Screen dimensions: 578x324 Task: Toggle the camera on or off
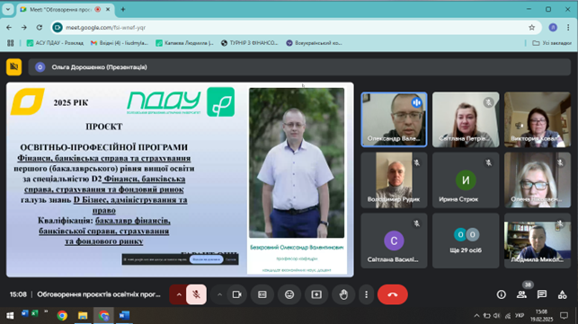click(x=236, y=294)
